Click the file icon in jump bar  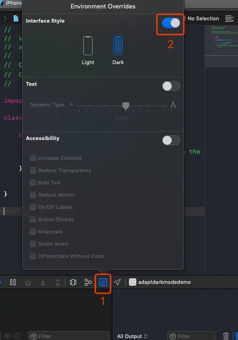coord(16,19)
